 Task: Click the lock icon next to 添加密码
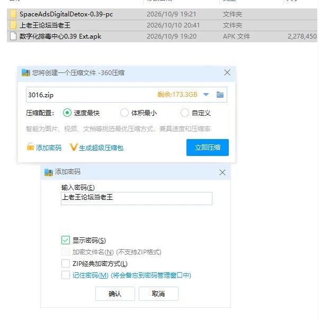point(30,146)
